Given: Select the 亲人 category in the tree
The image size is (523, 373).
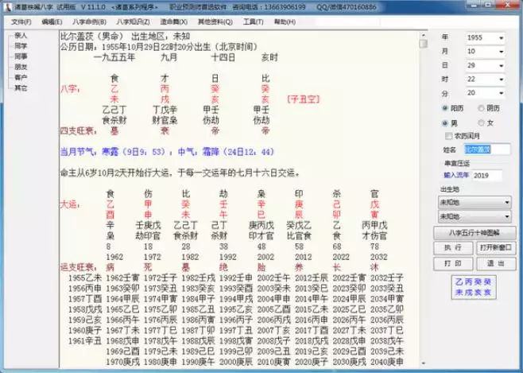Looking at the screenshot, I should [x=21, y=35].
